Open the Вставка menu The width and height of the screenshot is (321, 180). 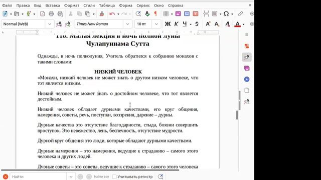[53, 5]
